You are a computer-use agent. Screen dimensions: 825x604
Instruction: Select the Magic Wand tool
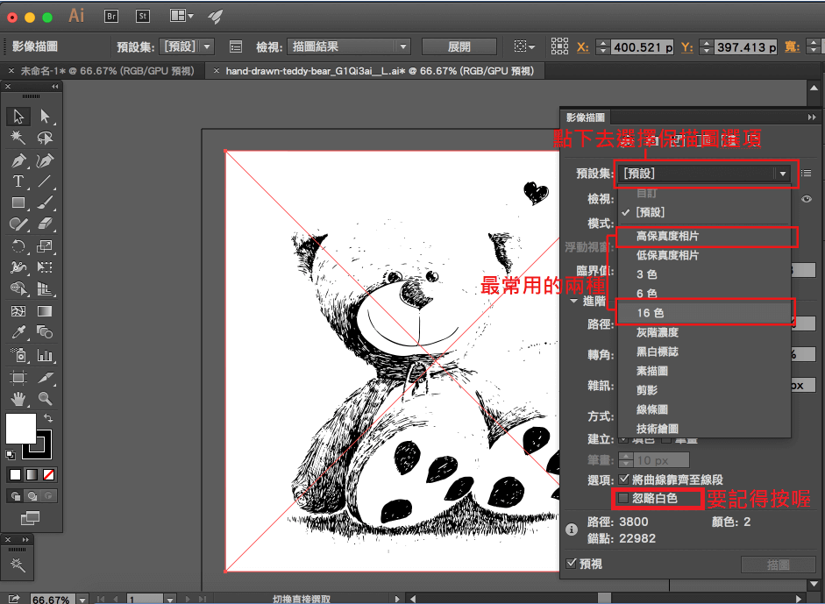(x=18, y=139)
